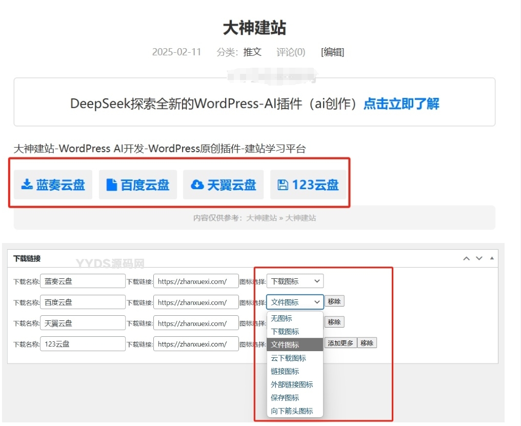The height and width of the screenshot is (426, 521).
Task: Remove the 百度云盘 row with 移除
Action: coord(334,301)
